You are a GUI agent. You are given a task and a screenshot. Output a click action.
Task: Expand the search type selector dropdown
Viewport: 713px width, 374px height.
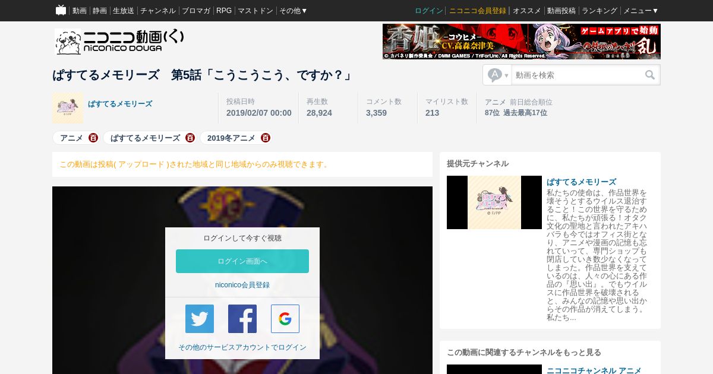coord(498,75)
